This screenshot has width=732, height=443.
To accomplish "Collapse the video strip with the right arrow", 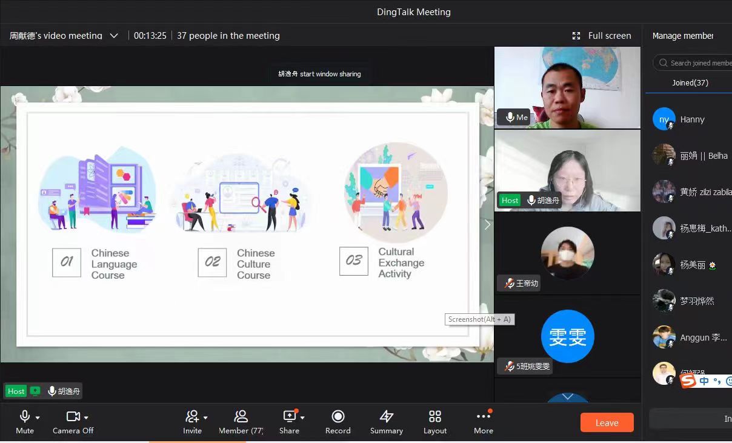I will coord(487,225).
